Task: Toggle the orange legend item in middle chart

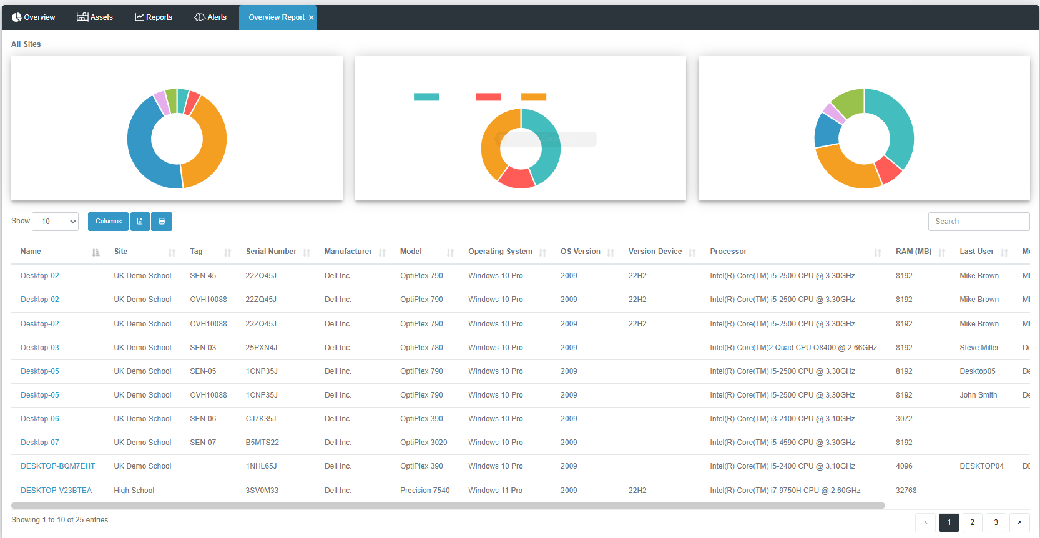Action: tap(534, 97)
